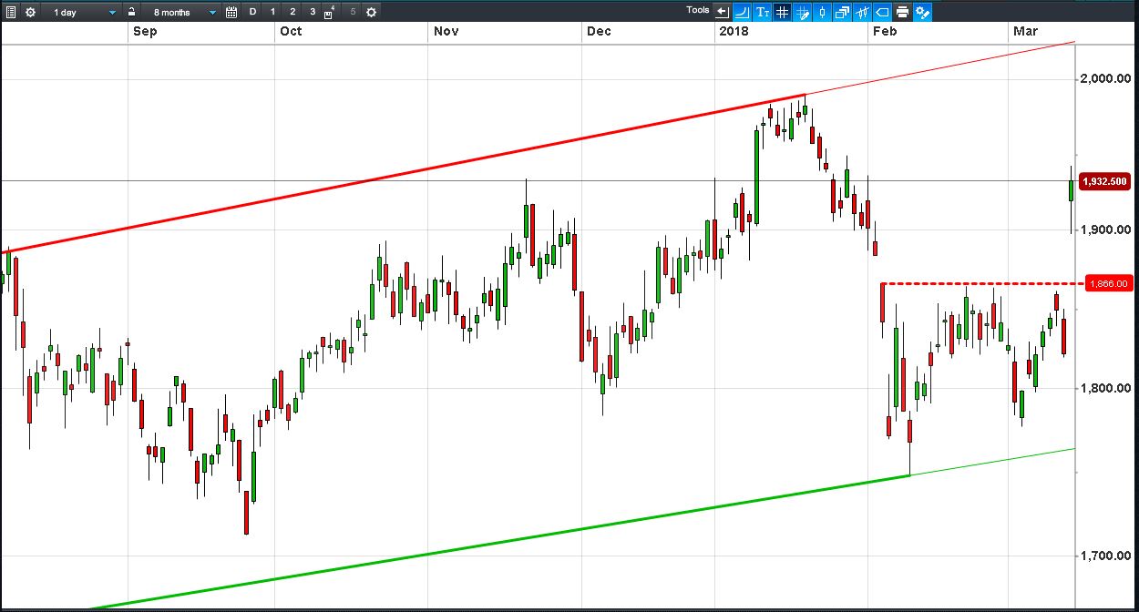
Task: Select the D default layout preset
Action: pos(252,12)
